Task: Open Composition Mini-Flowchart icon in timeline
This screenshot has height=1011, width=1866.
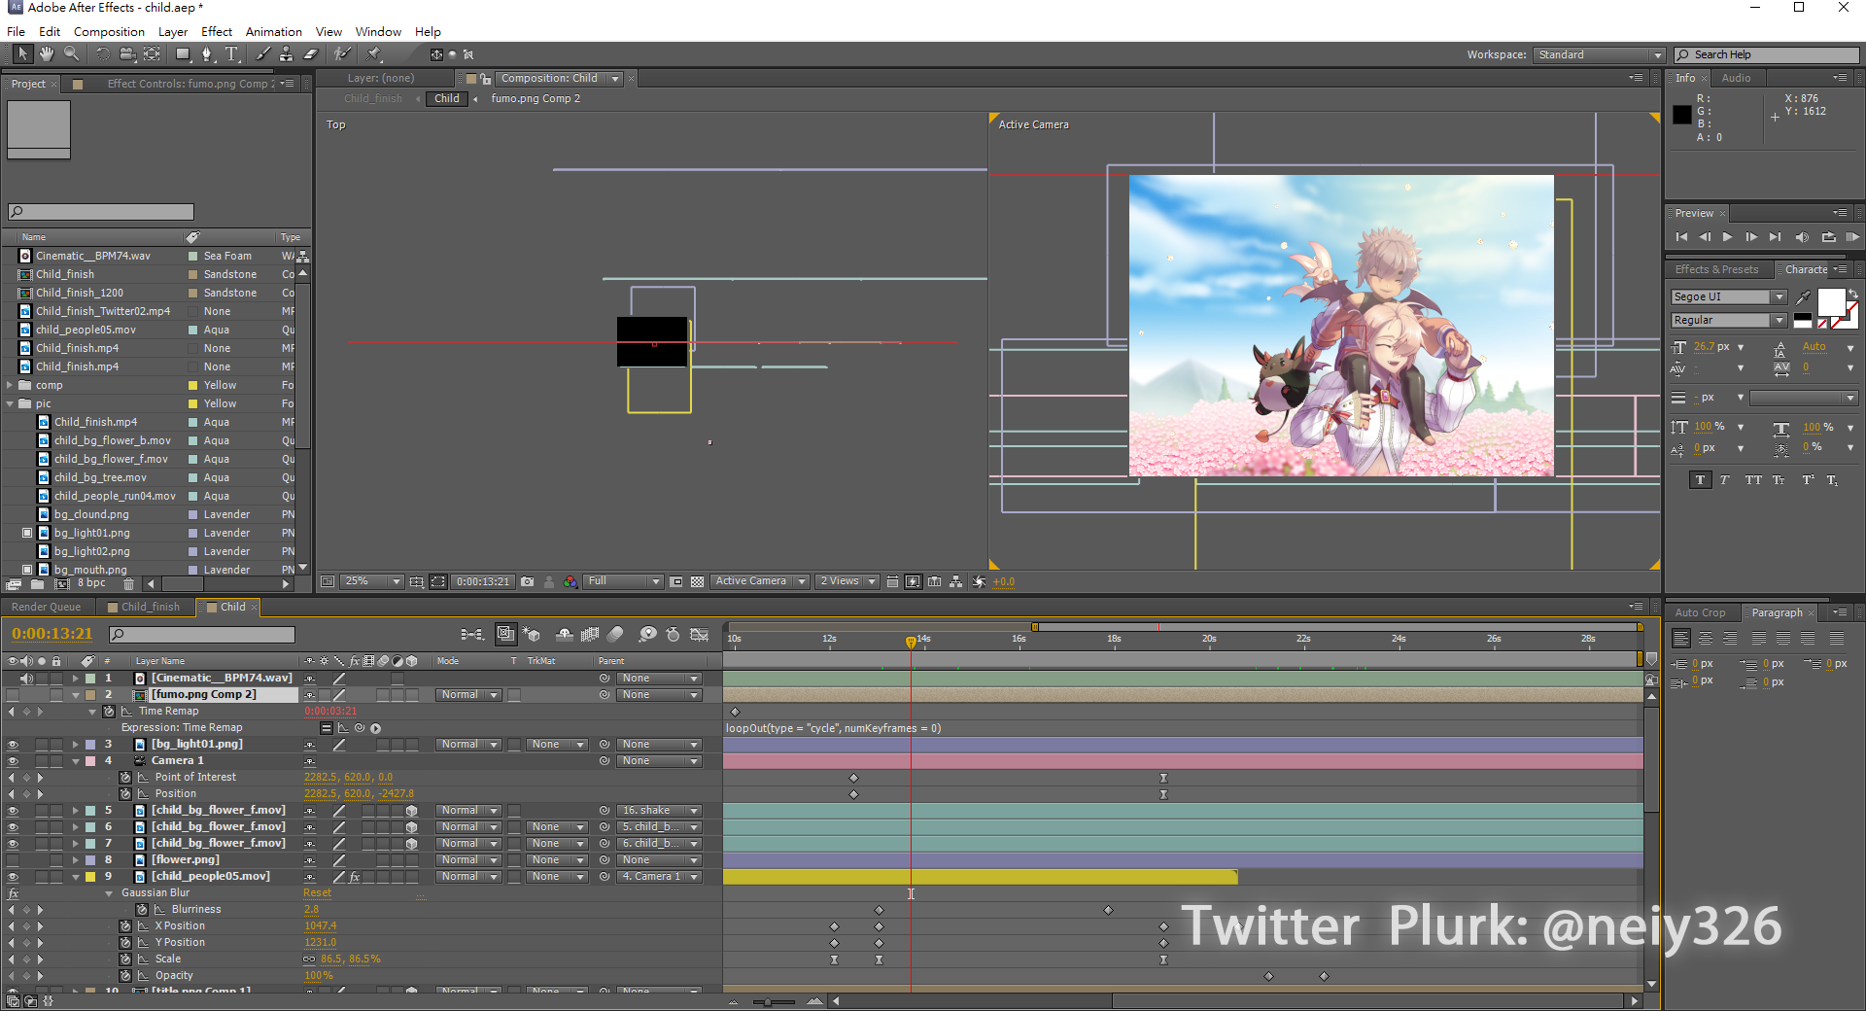Action: click(472, 634)
